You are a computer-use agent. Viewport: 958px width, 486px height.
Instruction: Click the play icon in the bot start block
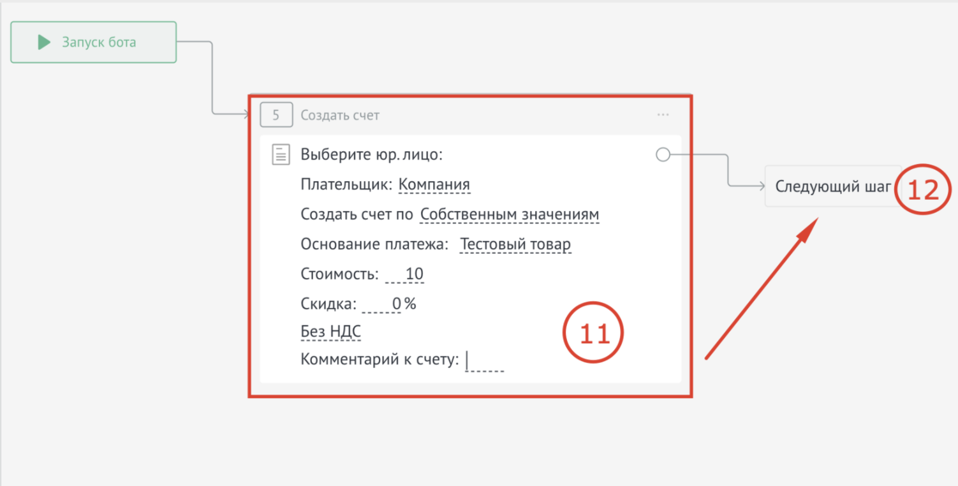(44, 43)
